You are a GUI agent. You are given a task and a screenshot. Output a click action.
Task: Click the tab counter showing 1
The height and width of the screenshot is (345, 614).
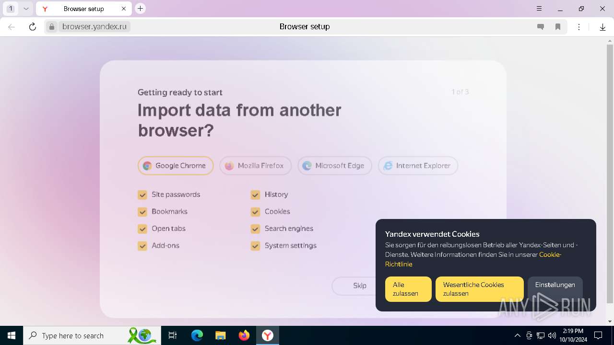(x=11, y=9)
